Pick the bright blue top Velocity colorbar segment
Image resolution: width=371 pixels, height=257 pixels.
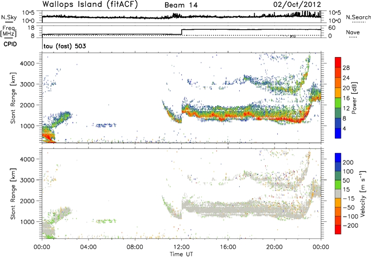338,158
